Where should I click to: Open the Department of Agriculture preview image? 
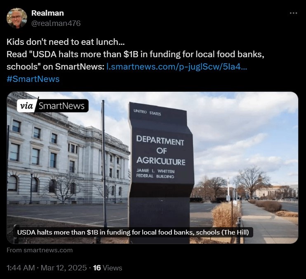(x=153, y=167)
